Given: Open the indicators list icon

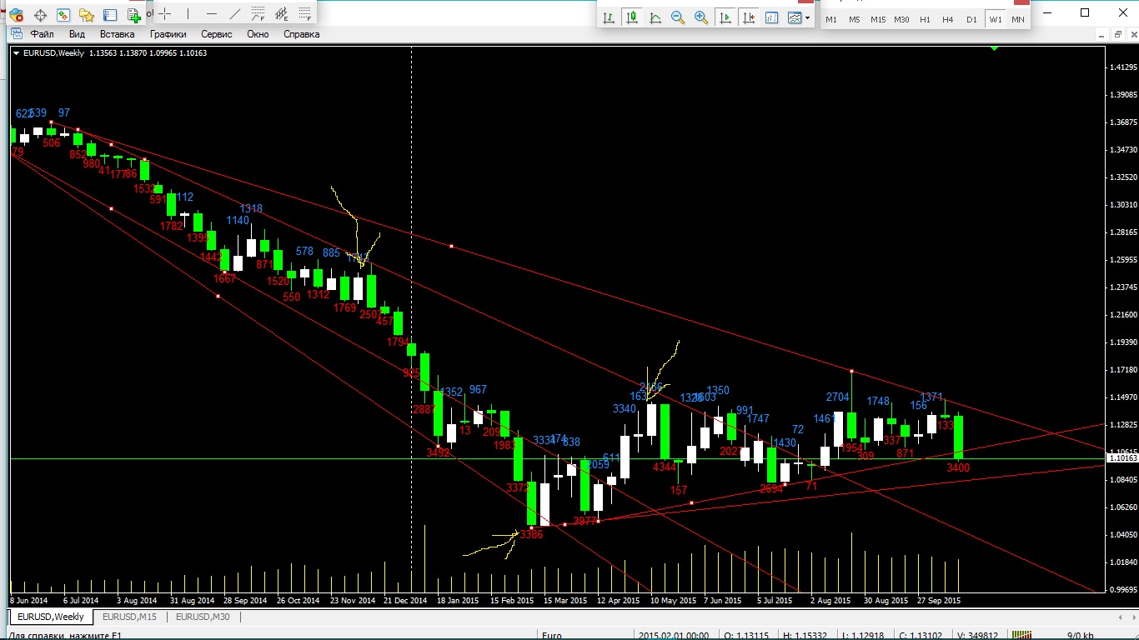Looking at the screenshot, I should pos(771,17).
